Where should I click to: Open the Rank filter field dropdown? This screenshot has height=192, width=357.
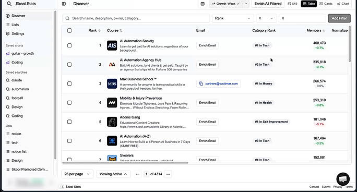click(233, 18)
